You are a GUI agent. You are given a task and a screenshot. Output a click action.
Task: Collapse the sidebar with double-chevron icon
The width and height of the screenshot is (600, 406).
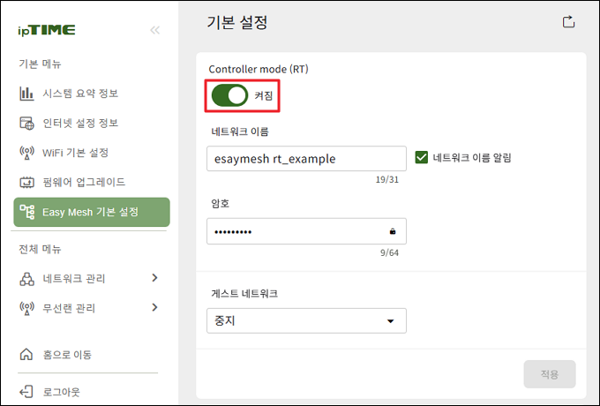point(155,30)
